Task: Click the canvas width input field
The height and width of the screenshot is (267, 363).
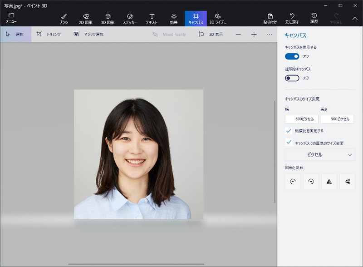Action: [301, 119]
